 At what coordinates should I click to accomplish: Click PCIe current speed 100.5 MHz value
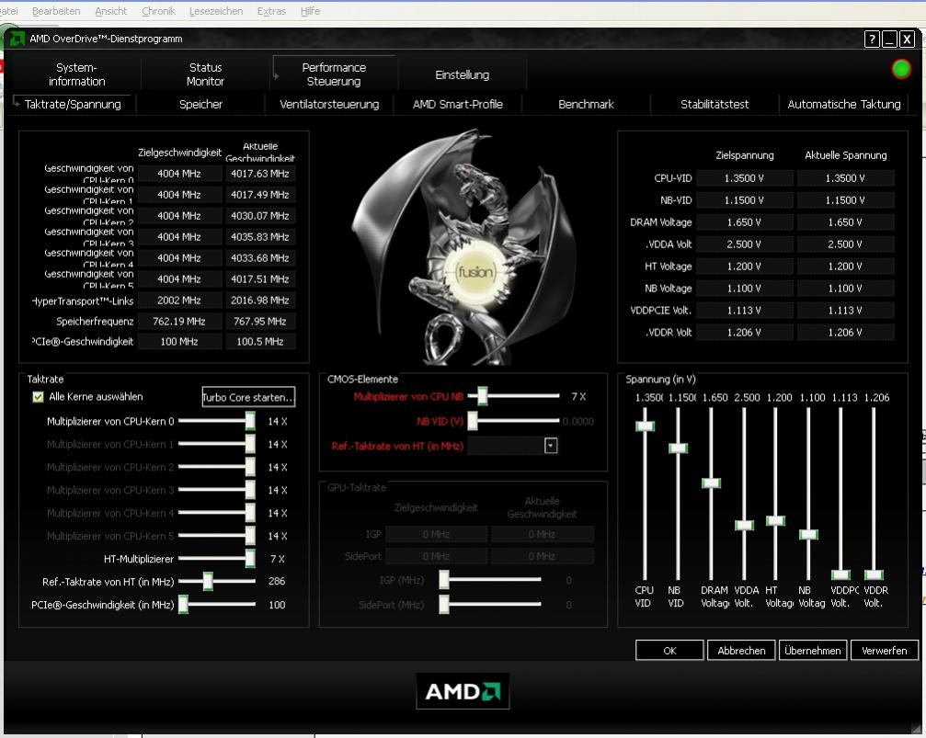[x=260, y=342]
